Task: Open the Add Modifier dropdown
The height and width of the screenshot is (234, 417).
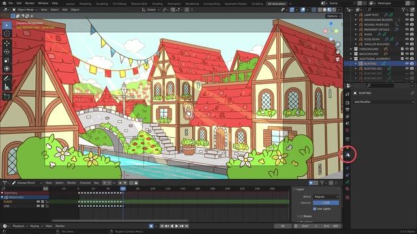Action: tap(384, 102)
